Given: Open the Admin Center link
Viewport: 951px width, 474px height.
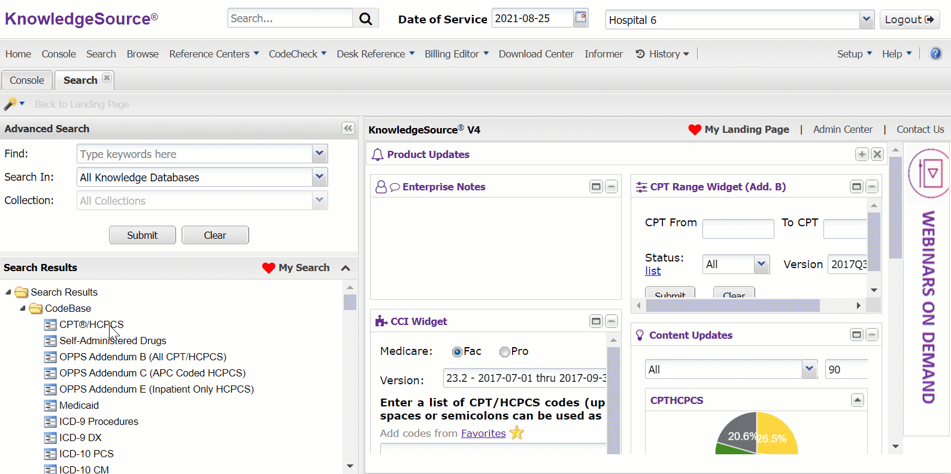Looking at the screenshot, I should (x=842, y=129).
